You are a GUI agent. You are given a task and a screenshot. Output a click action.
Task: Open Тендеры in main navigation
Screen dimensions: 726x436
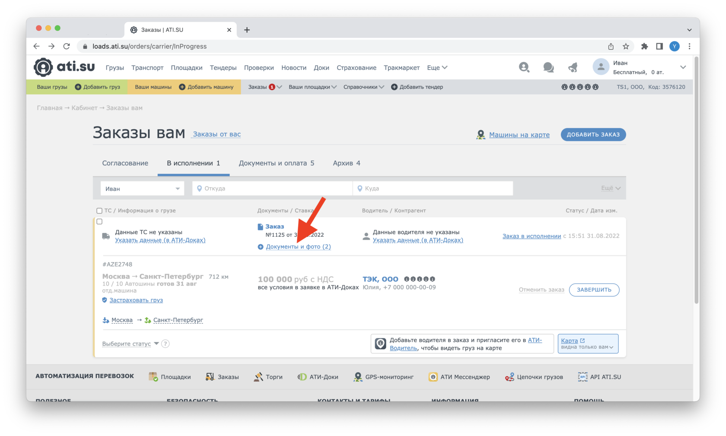[x=223, y=67]
